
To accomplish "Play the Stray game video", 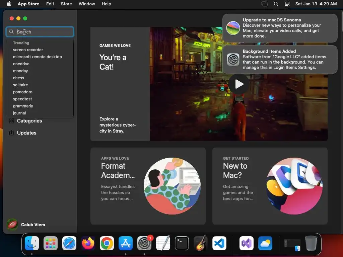I will pos(239,84).
